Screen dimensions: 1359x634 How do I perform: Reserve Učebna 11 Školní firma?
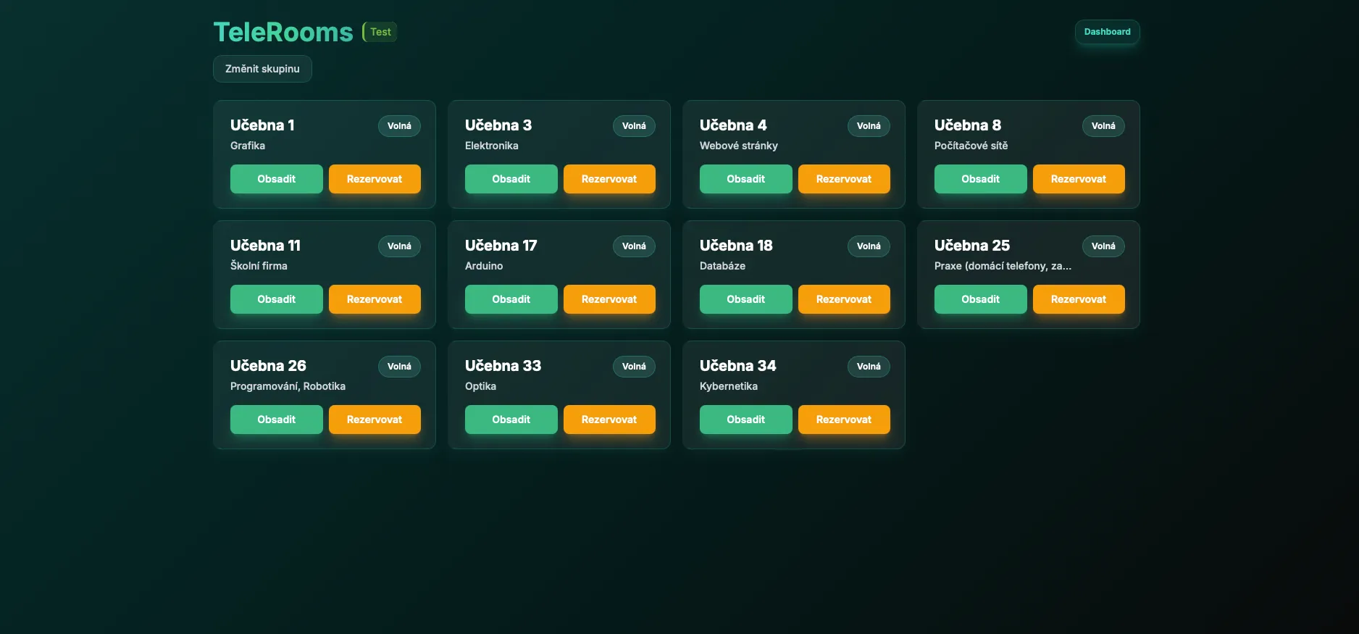tap(375, 299)
